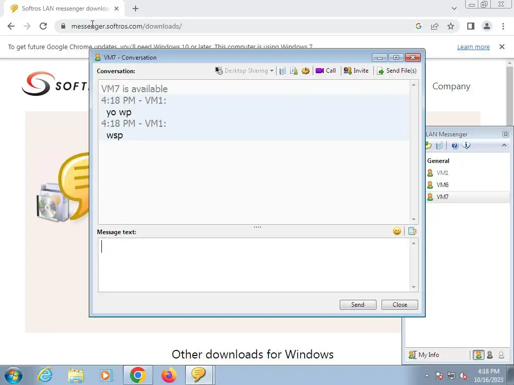Start a video Call with VM7
Screen dimensions: 514x385
point(326,71)
